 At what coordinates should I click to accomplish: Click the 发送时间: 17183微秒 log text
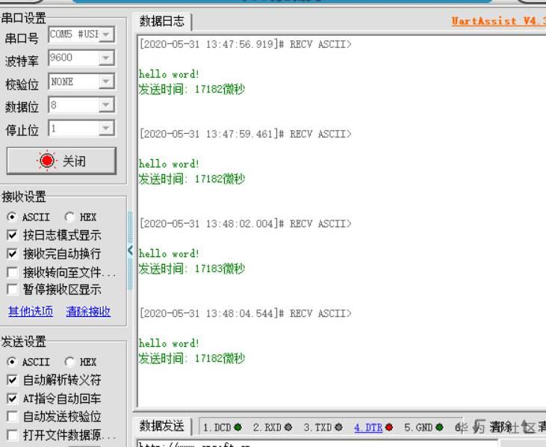point(192,268)
